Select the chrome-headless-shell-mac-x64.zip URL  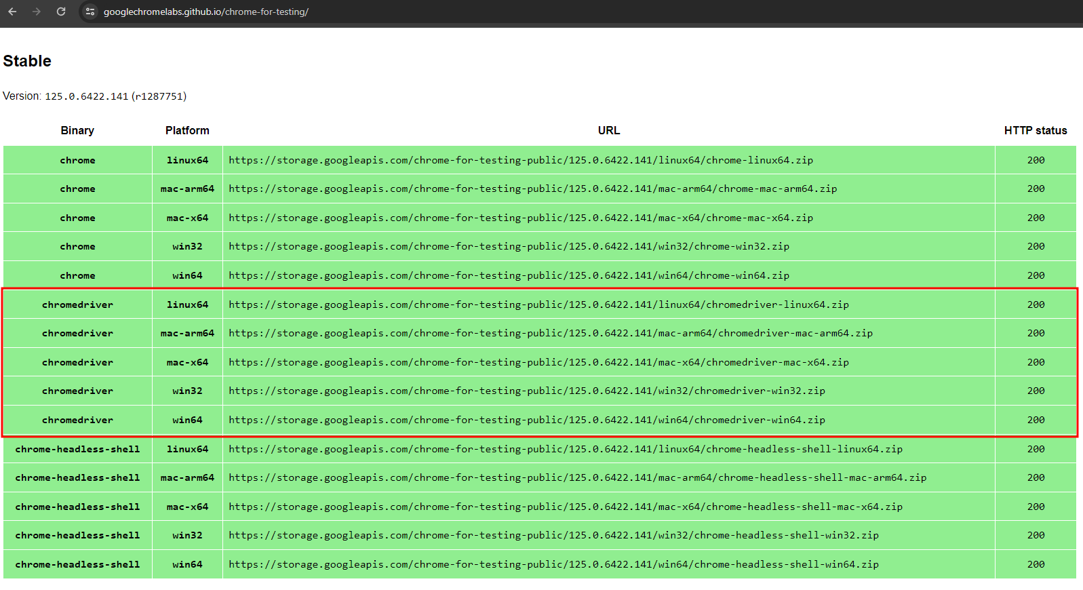pos(566,507)
